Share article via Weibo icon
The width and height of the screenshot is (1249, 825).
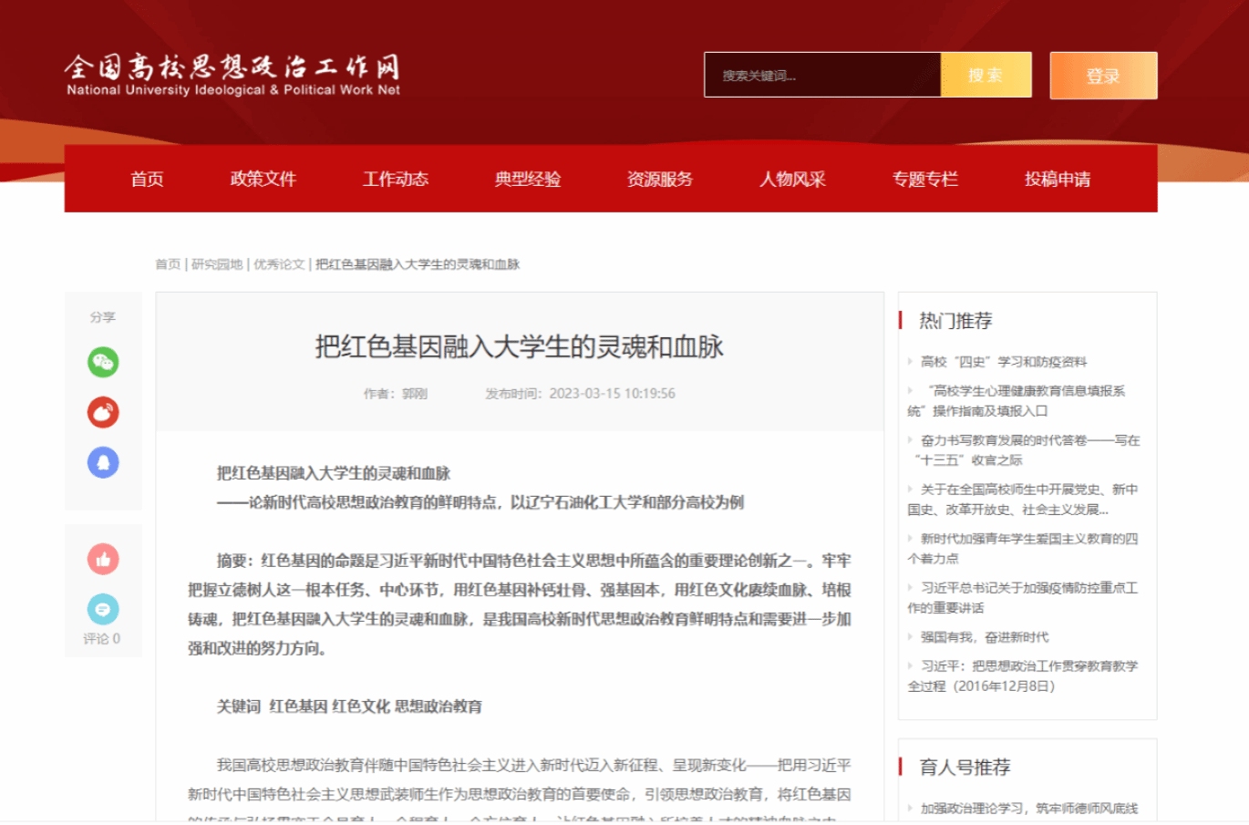pyautogui.click(x=103, y=412)
